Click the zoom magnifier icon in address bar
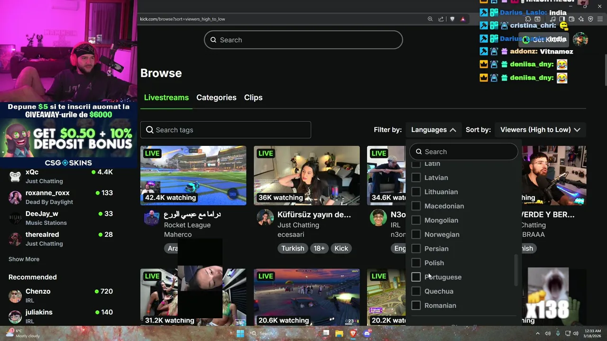Image resolution: width=607 pixels, height=341 pixels. (x=430, y=19)
